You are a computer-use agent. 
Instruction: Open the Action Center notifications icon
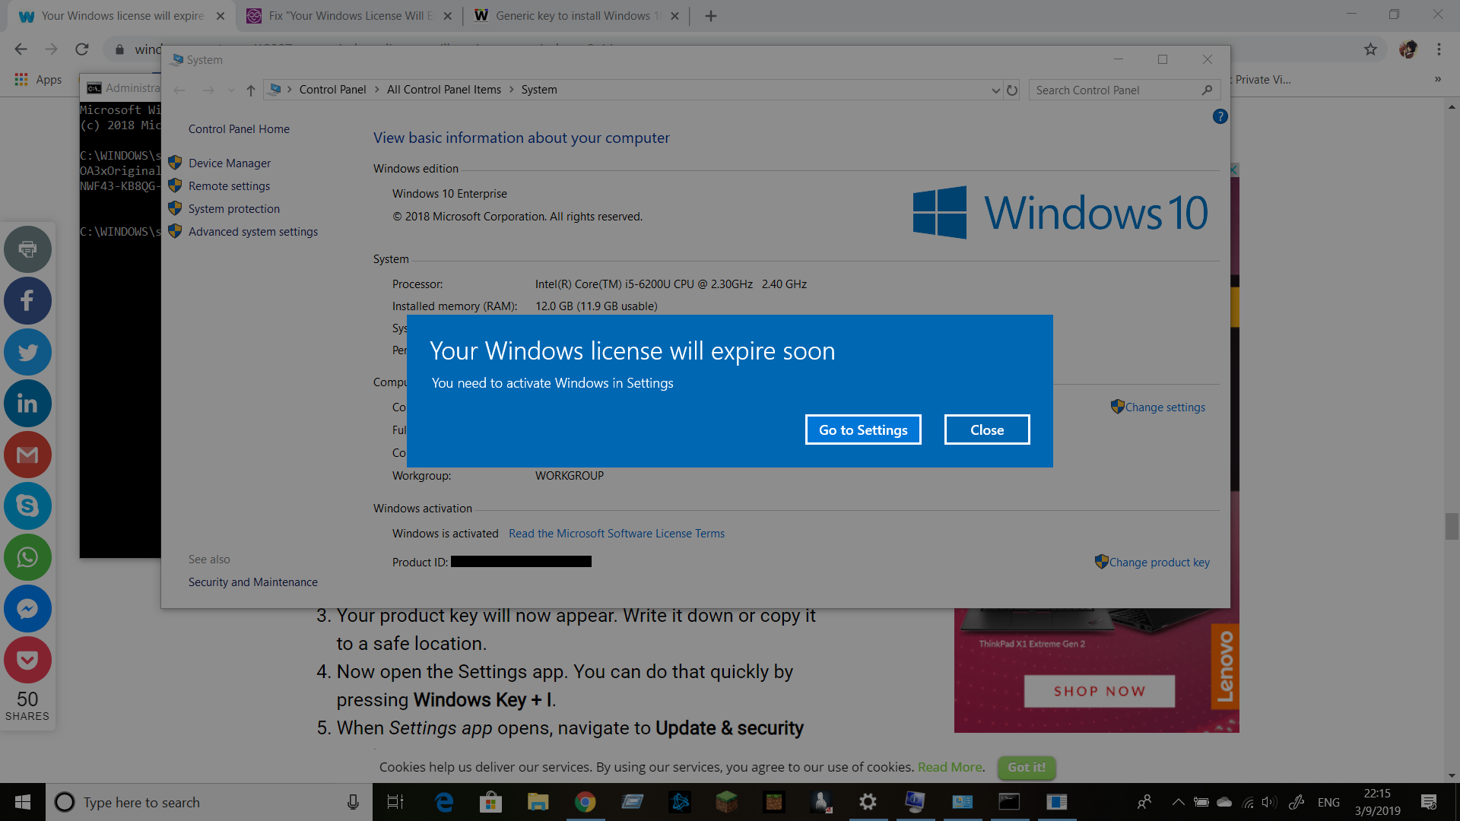(x=1429, y=802)
